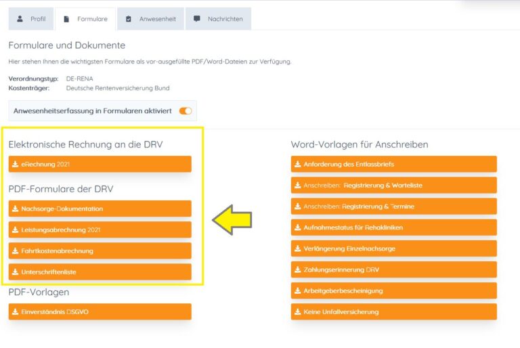Viewport: 520px width, 348px height.
Task: Download Keine Unfallversicherung template
Action: (393, 312)
